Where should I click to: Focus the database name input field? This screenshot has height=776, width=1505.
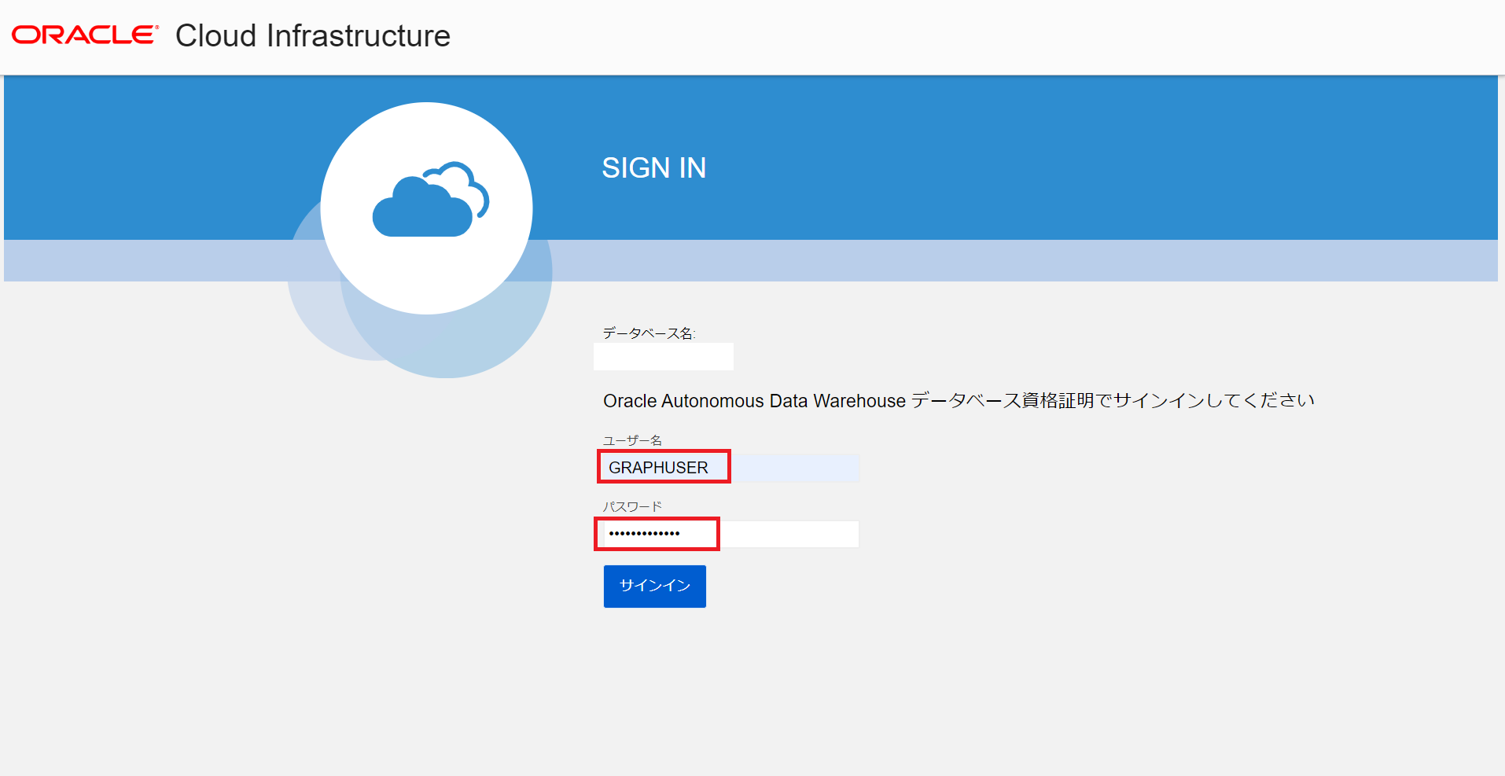pyautogui.click(x=663, y=356)
